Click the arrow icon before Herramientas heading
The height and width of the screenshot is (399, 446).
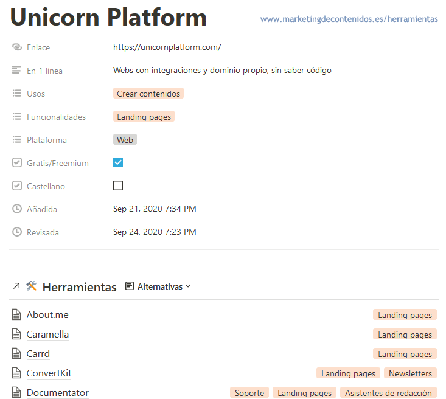point(16,286)
